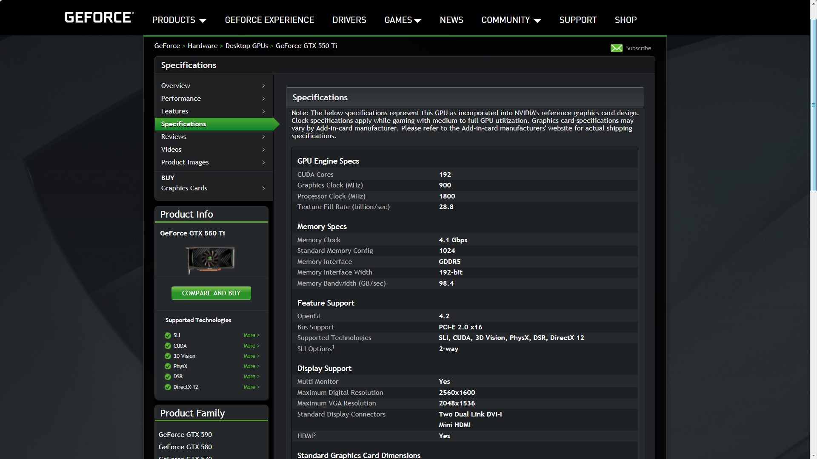
Task: Open the Reviews sidebar item
Action: tap(214, 137)
